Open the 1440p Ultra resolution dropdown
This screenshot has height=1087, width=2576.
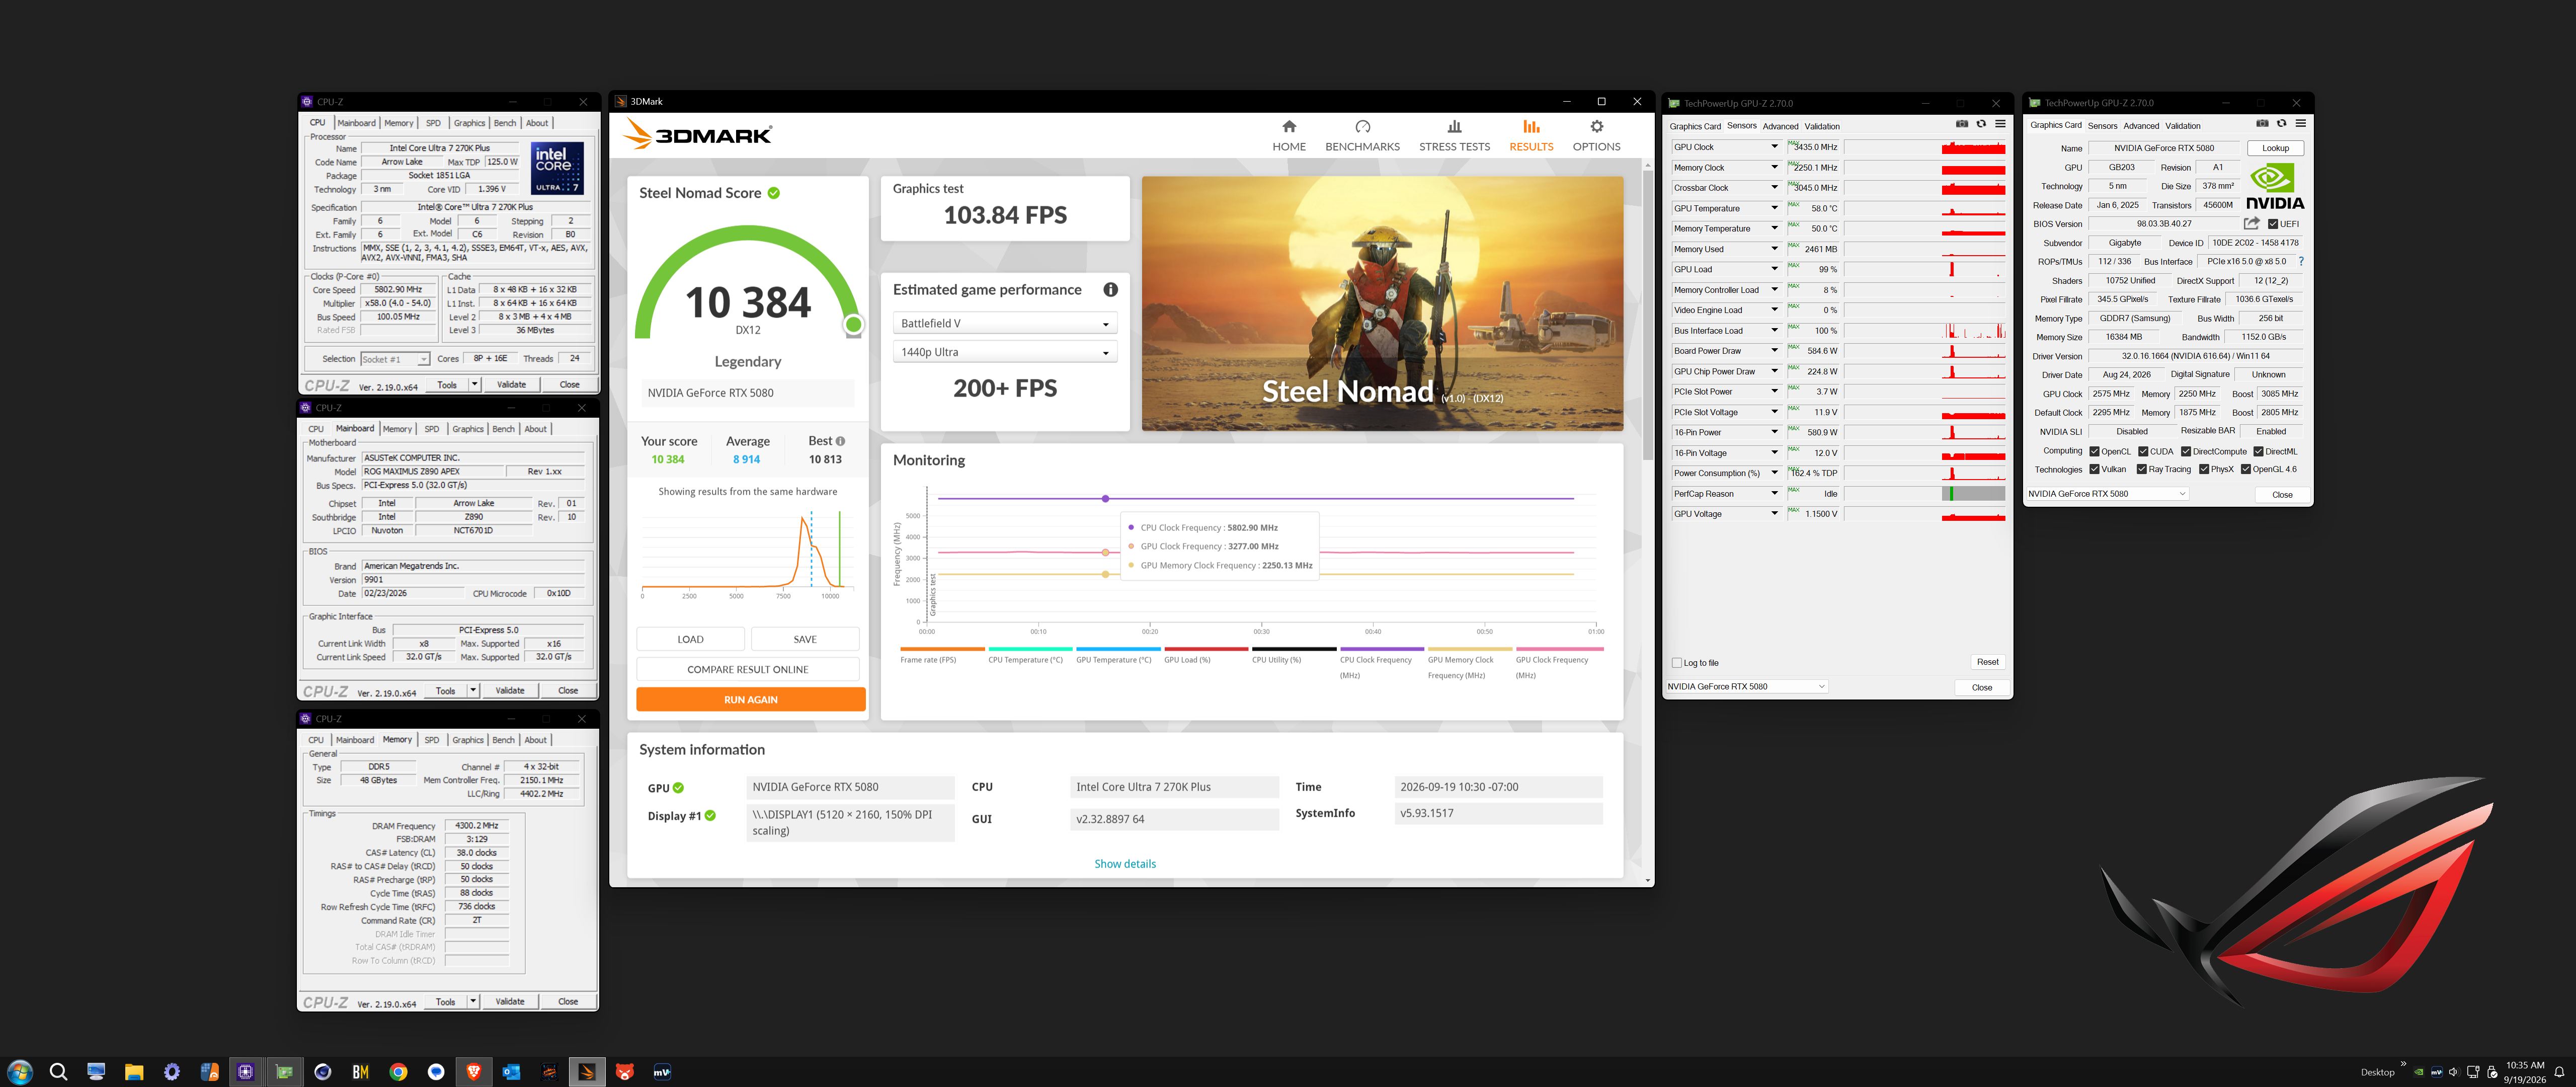click(x=1004, y=353)
